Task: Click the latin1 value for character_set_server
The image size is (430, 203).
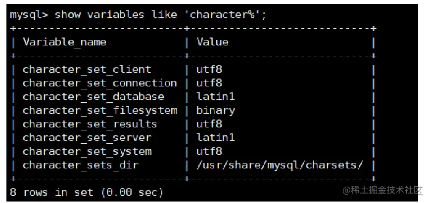Action: (x=216, y=138)
